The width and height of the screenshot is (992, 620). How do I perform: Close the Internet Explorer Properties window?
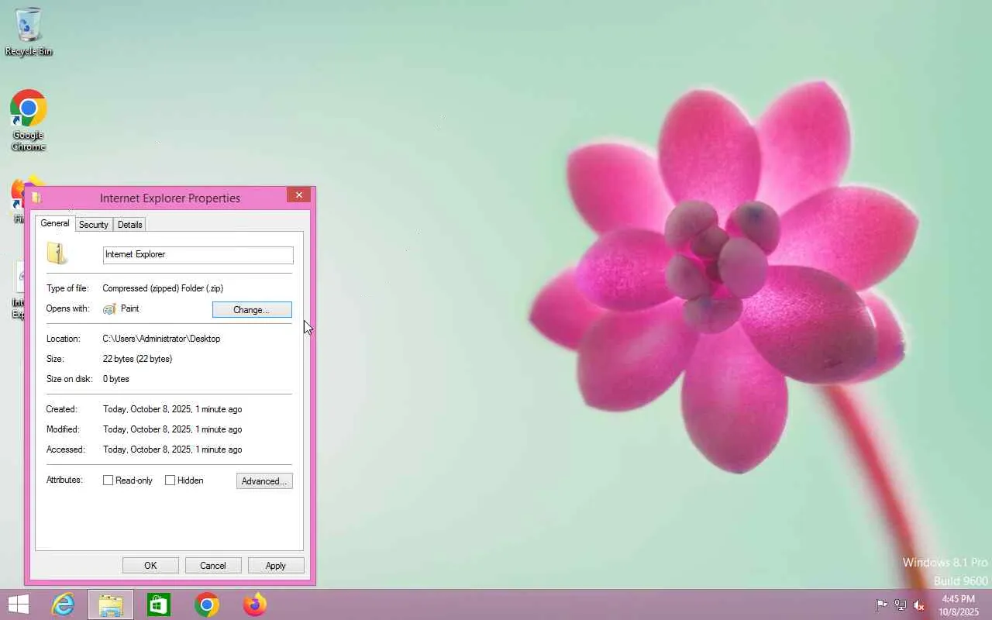(x=298, y=195)
